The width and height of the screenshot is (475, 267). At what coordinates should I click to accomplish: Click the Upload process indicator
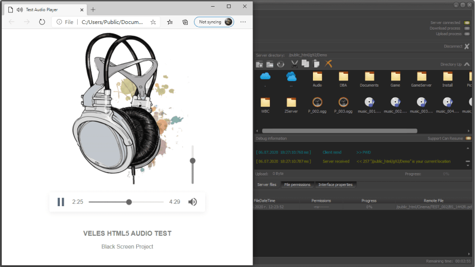coord(467,34)
